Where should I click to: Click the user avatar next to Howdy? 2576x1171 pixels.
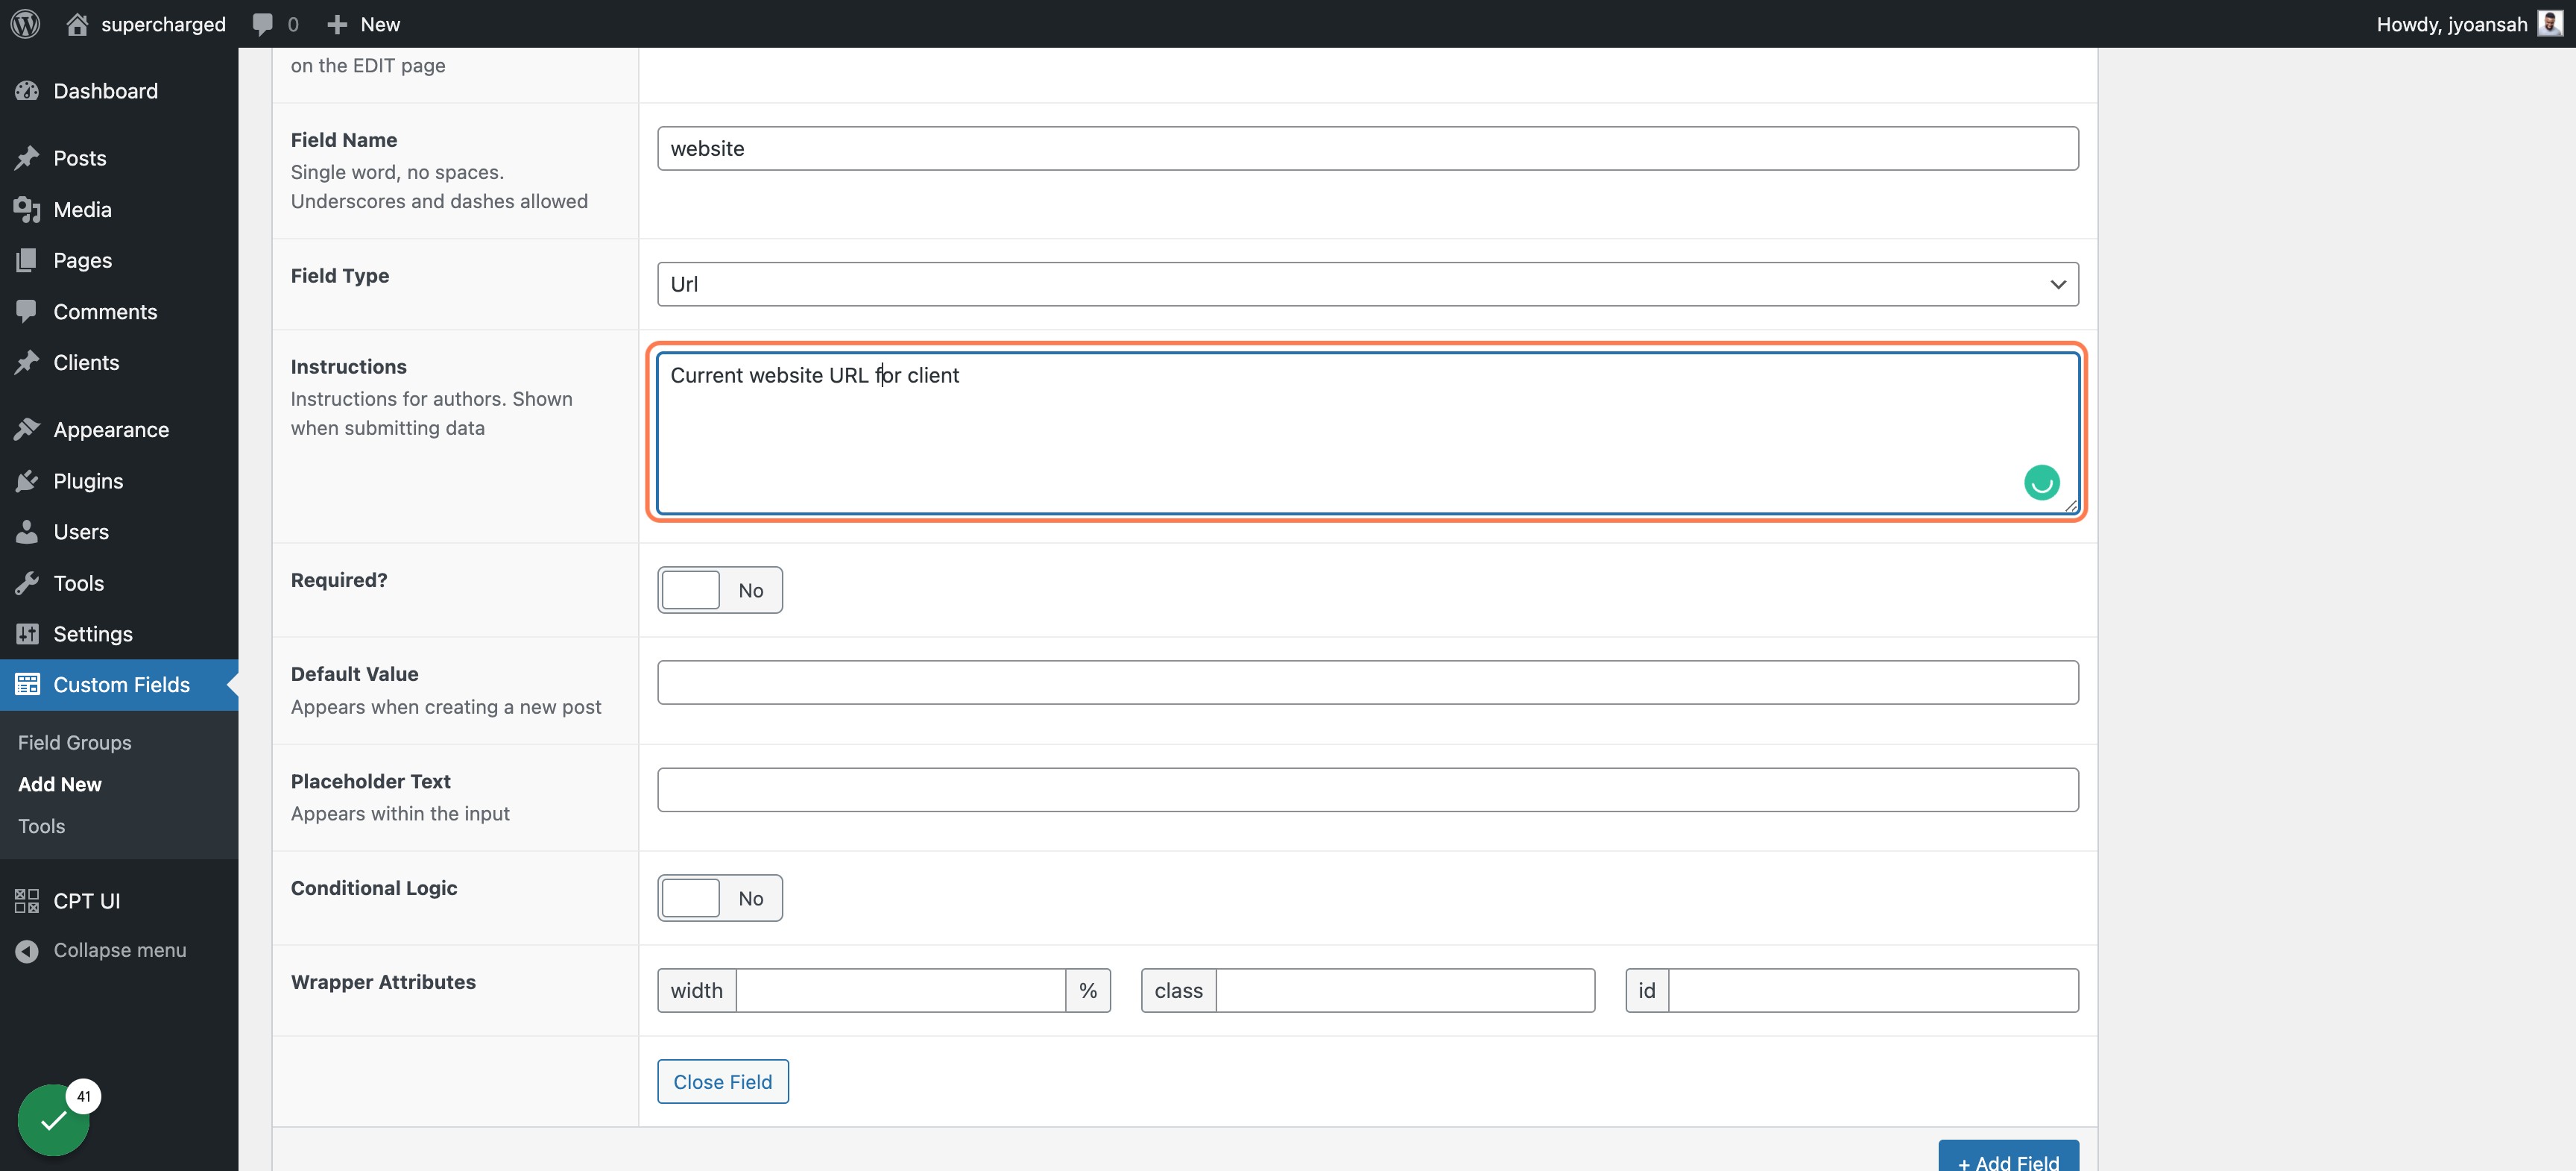pos(2549,24)
